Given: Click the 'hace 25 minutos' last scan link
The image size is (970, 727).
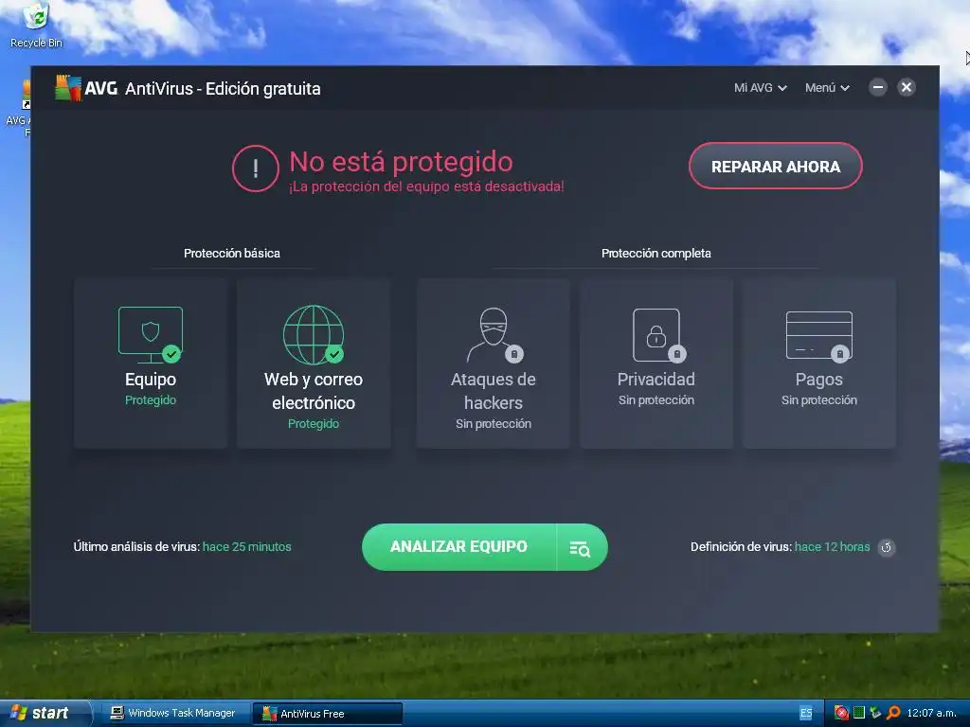Looking at the screenshot, I should coord(247,546).
